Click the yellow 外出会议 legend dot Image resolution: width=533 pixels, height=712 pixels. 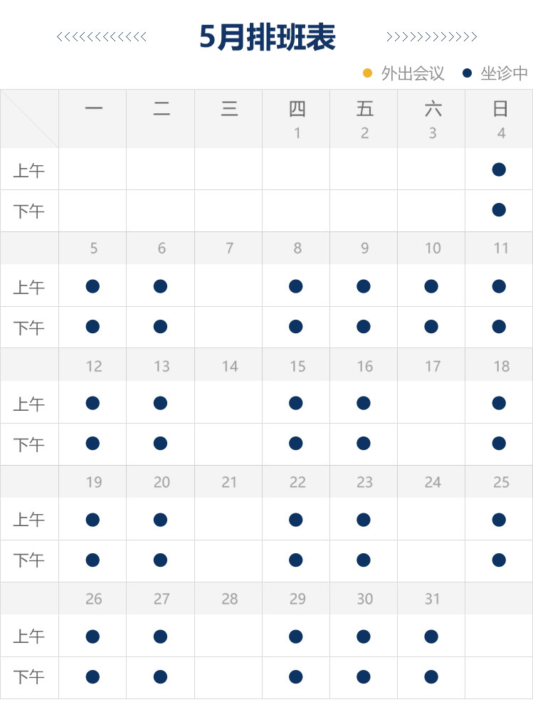(368, 73)
